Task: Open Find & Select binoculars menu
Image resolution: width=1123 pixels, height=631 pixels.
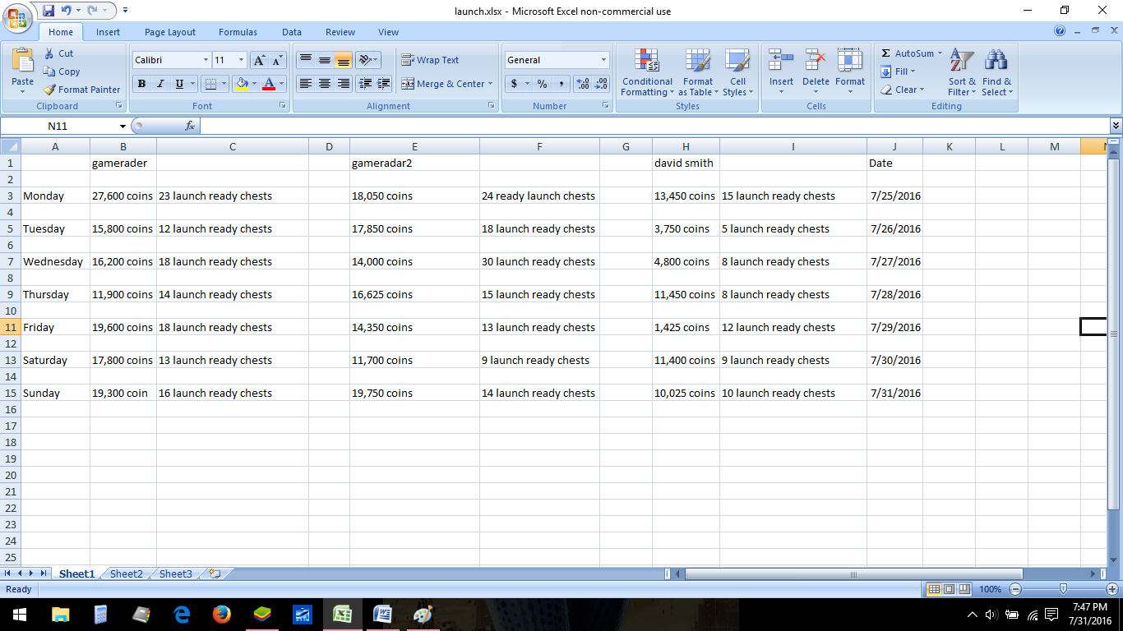Action: [996, 71]
